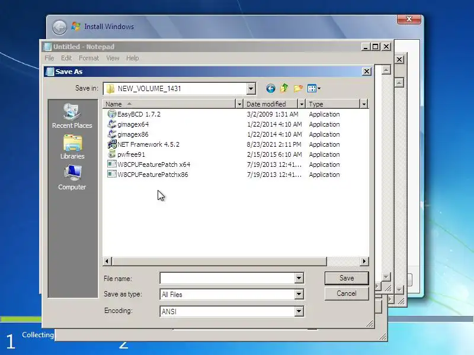The height and width of the screenshot is (355, 474).
Task: Click the Notepad title bar icon
Action: [48, 47]
